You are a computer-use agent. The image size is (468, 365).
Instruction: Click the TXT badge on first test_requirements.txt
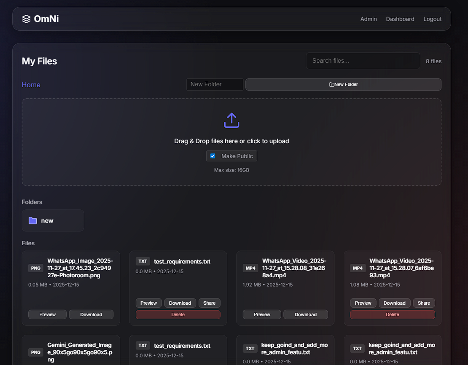143,261
